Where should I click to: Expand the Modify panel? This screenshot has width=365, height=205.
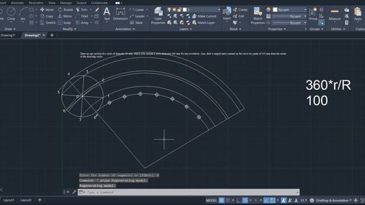click(70, 29)
